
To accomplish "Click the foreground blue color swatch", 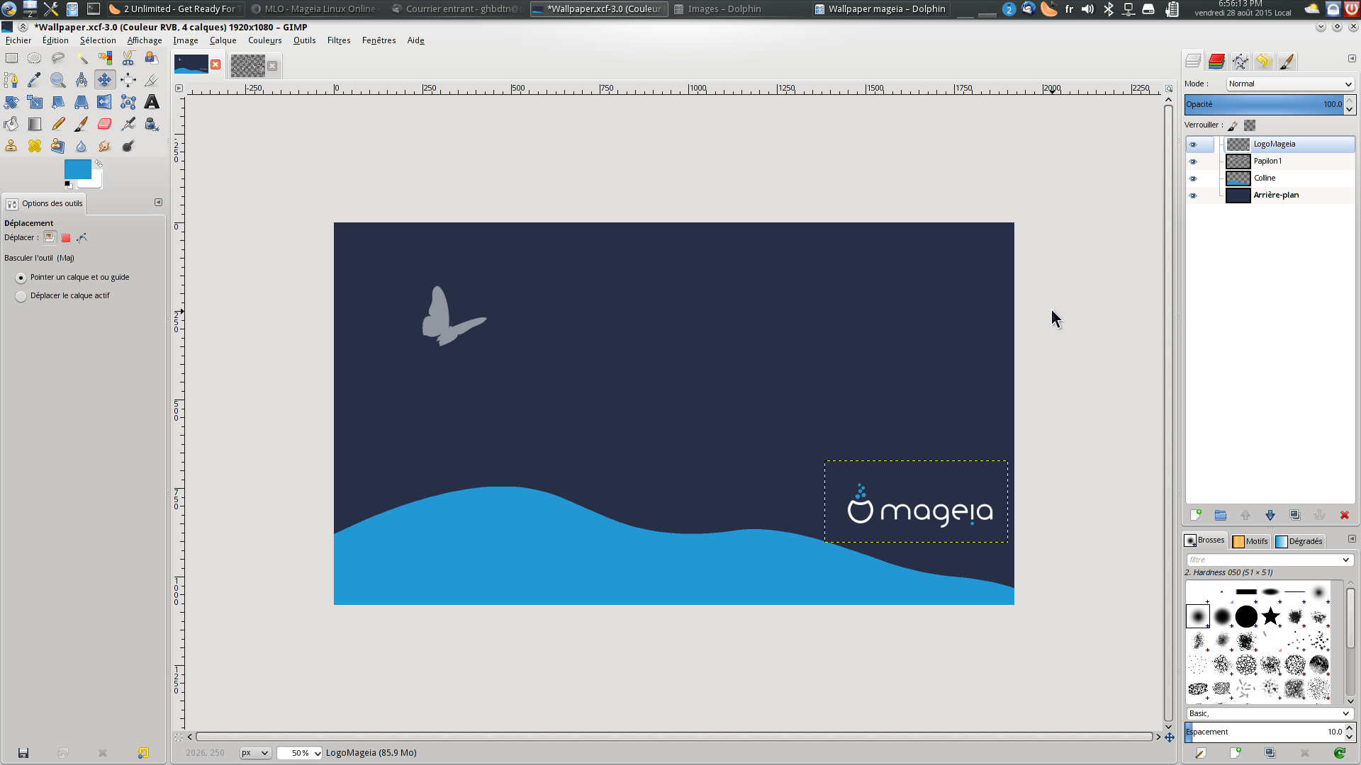I will click(77, 169).
